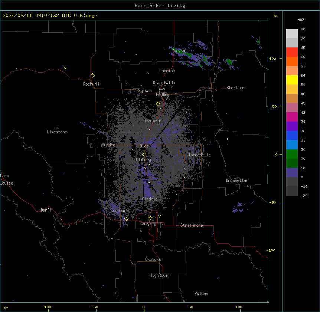Click the -50 tick on right axis
This screenshot has width=320, height=312.
coord(272,202)
